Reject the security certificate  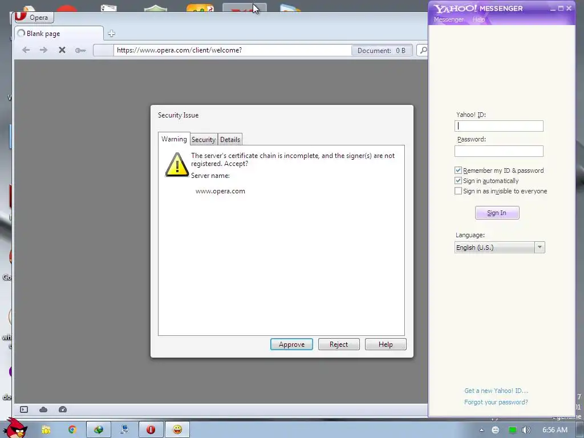339,344
